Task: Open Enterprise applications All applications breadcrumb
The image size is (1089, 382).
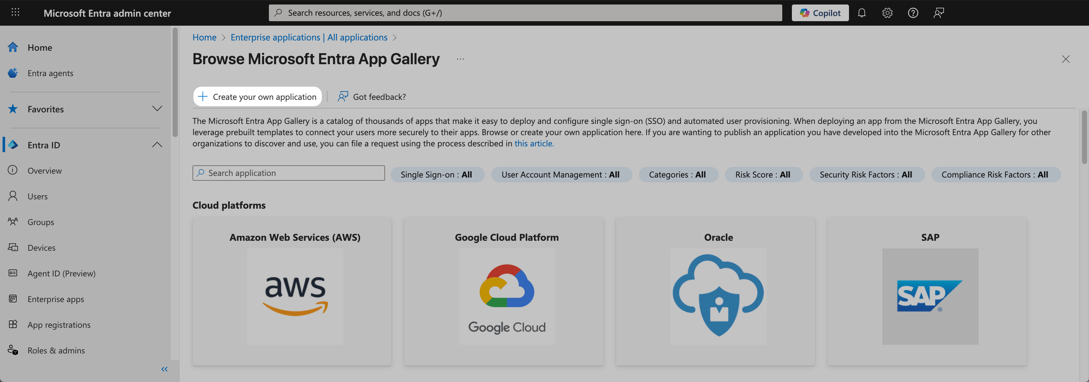Action: pos(309,37)
